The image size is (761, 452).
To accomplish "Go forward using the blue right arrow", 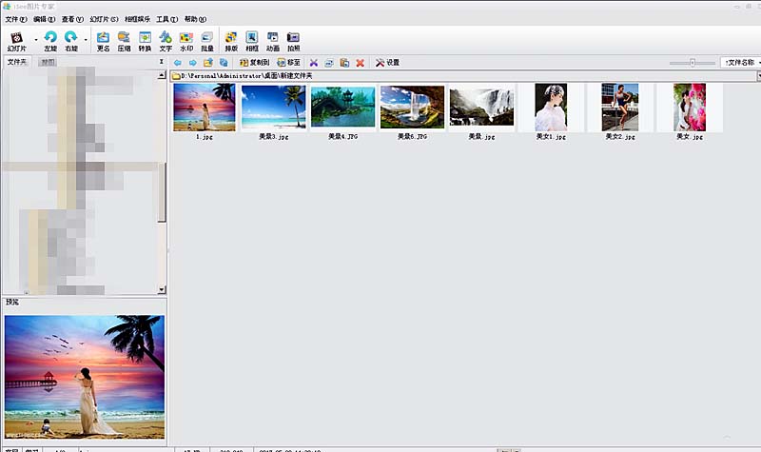I will (x=193, y=63).
